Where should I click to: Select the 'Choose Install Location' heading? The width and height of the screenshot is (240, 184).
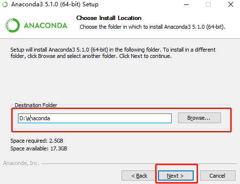click(x=109, y=18)
